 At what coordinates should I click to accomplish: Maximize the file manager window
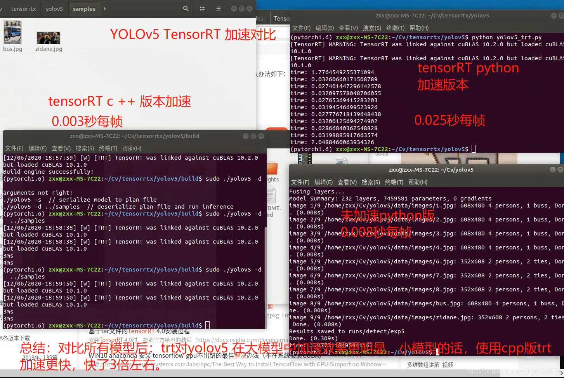pyautogui.click(x=241, y=9)
